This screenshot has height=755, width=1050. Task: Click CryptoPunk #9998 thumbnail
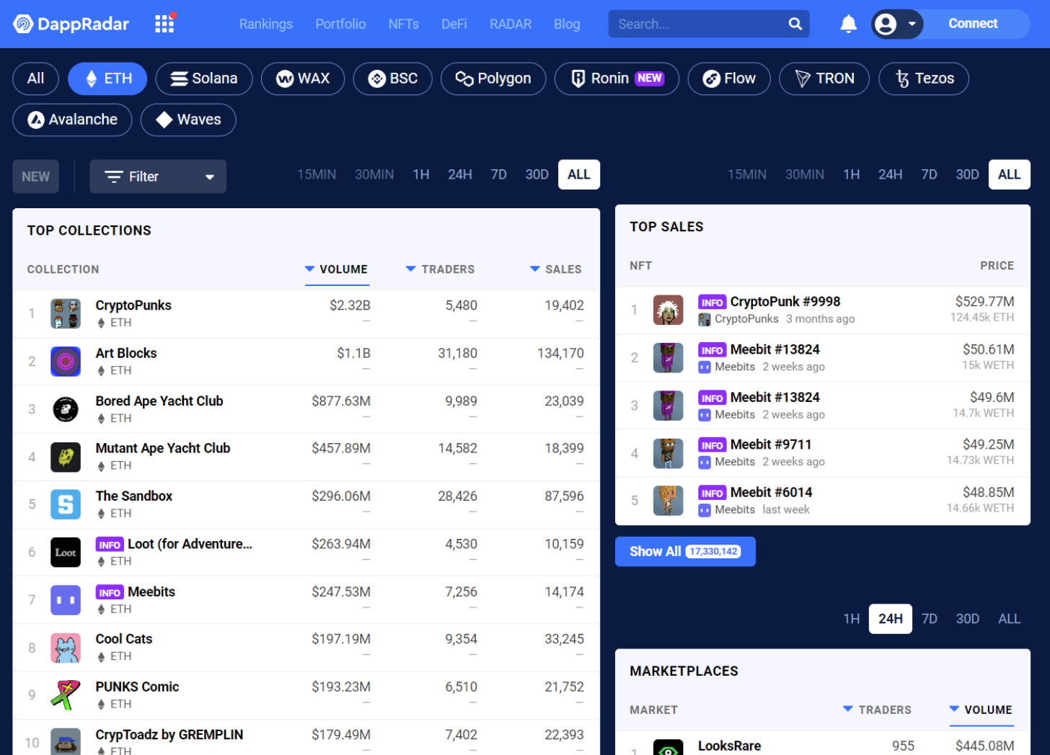tap(668, 311)
